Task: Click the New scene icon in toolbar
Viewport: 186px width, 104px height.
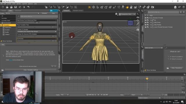Action: (x=3, y=7)
